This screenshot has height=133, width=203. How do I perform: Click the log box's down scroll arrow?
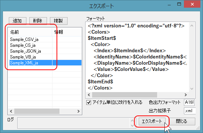coord(132,125)
